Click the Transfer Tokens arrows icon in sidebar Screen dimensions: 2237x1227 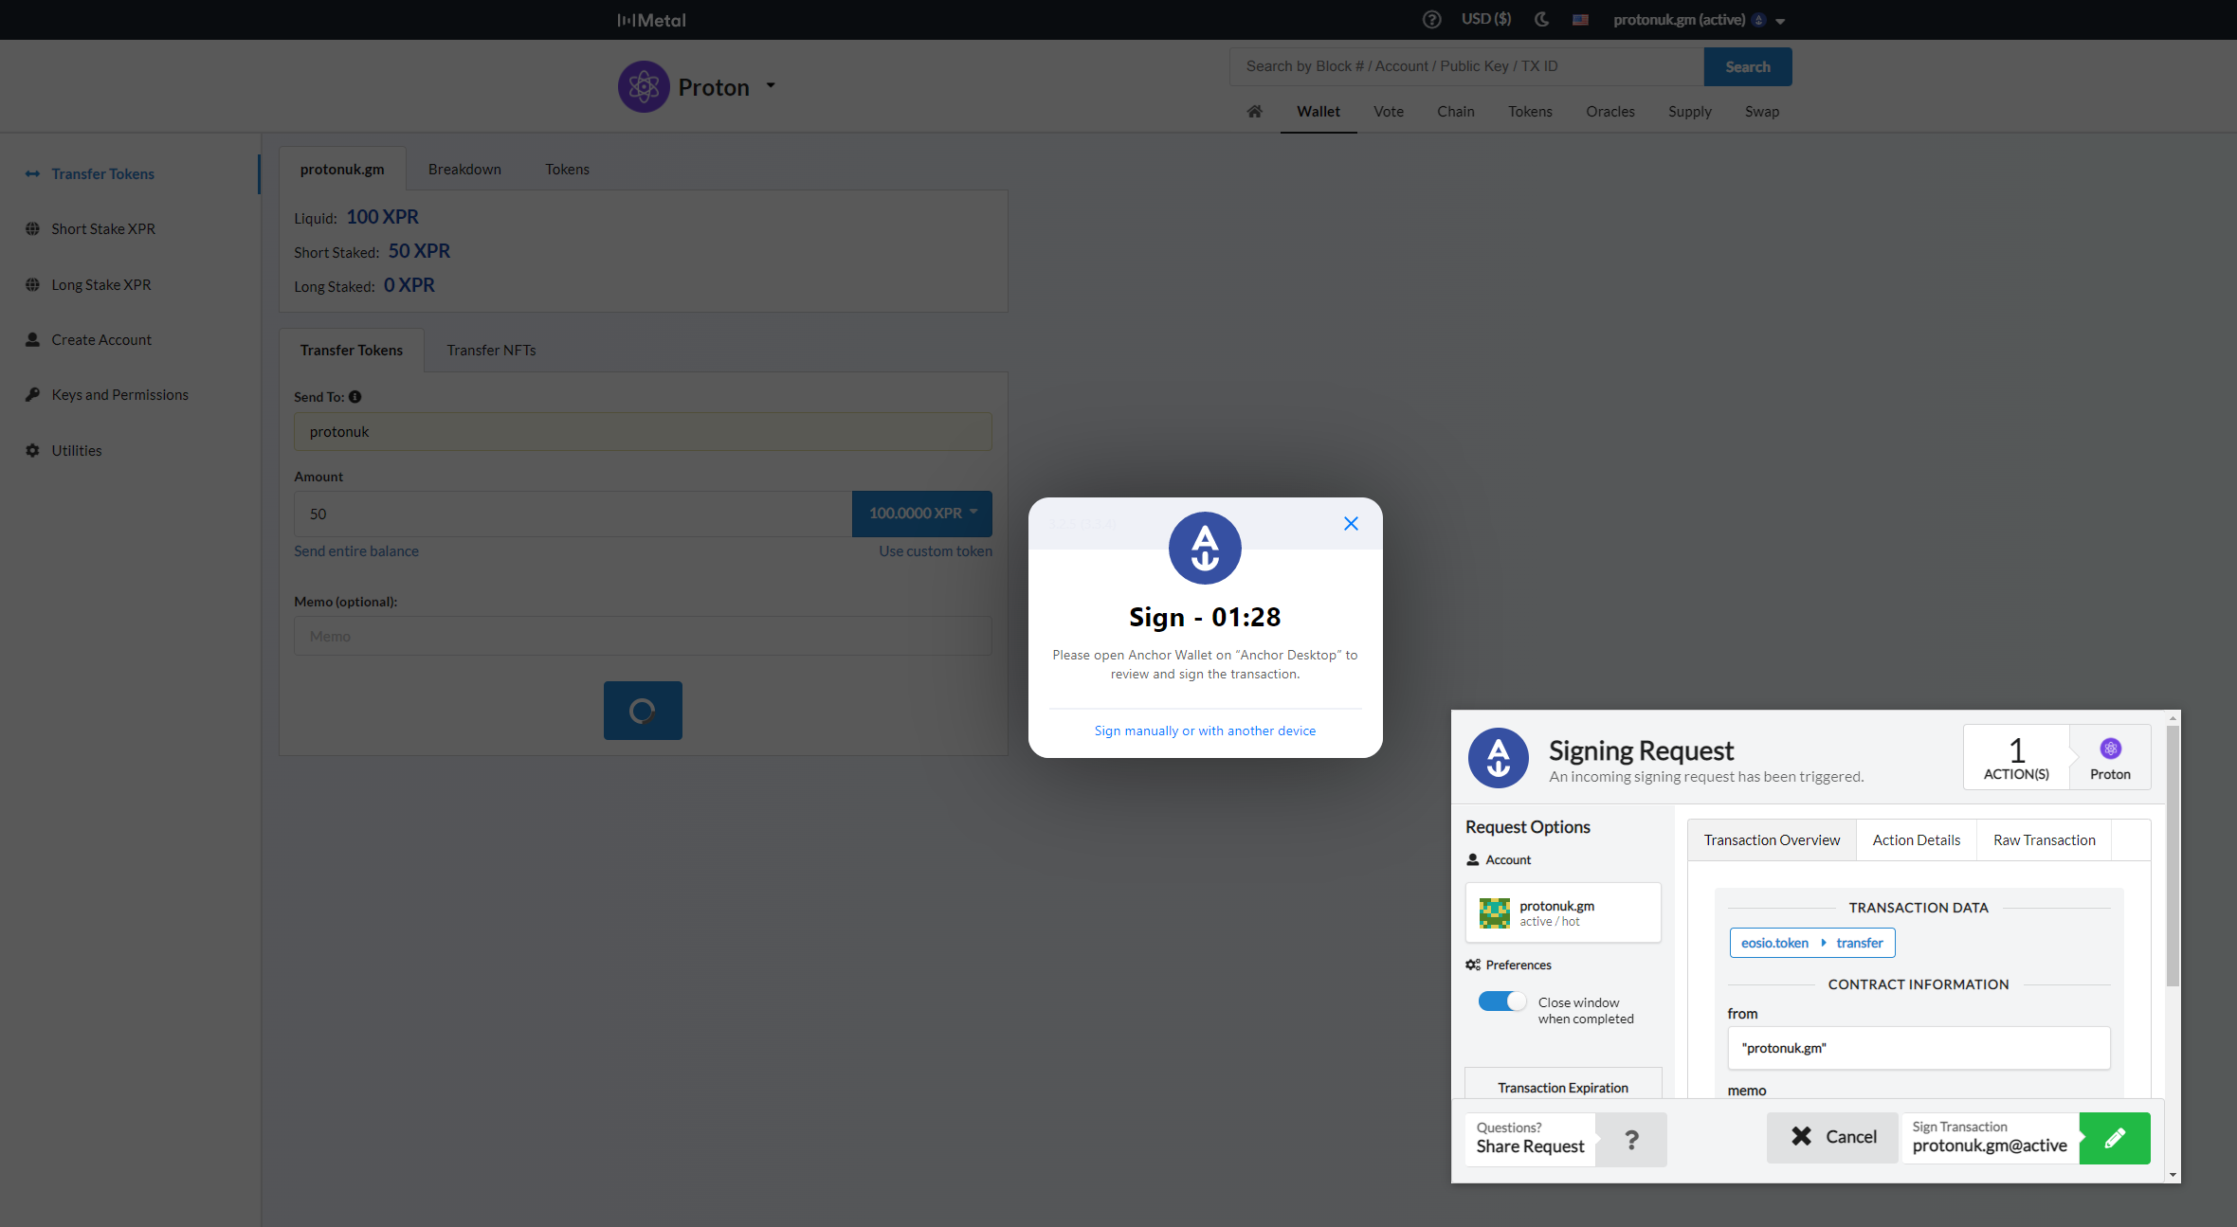(32, 174)
